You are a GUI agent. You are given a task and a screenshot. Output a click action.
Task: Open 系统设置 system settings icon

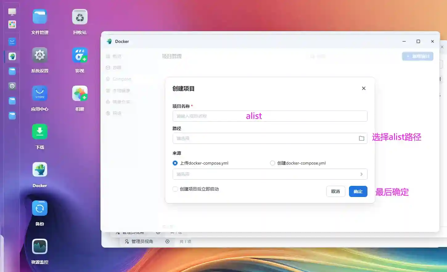coord(40,55)
